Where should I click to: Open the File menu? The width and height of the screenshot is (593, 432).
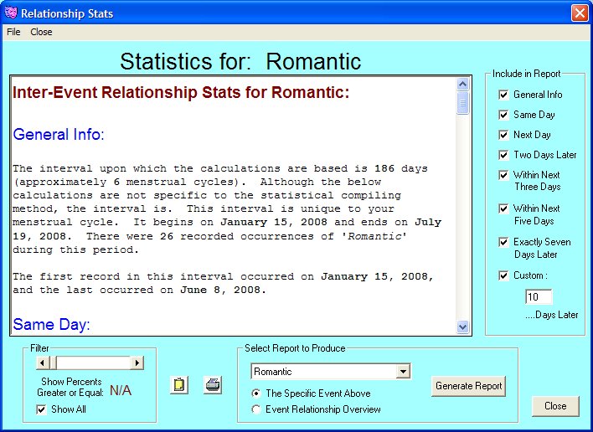(13, 32)
